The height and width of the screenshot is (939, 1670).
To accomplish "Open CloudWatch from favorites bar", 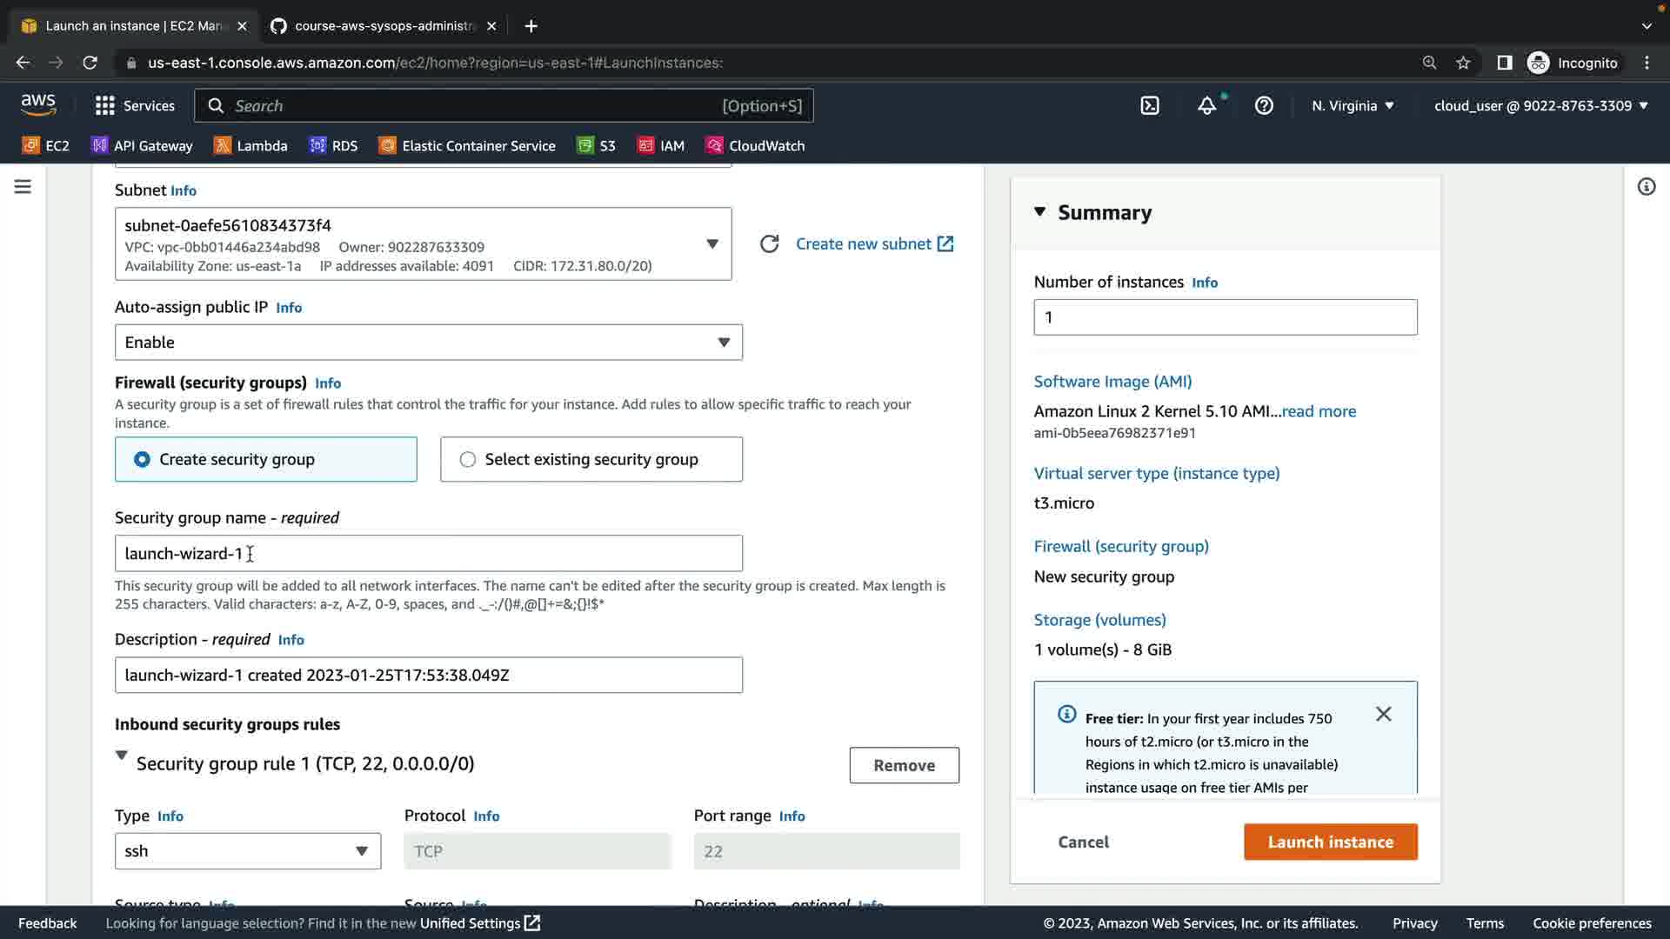I will [x=755, y=146].
